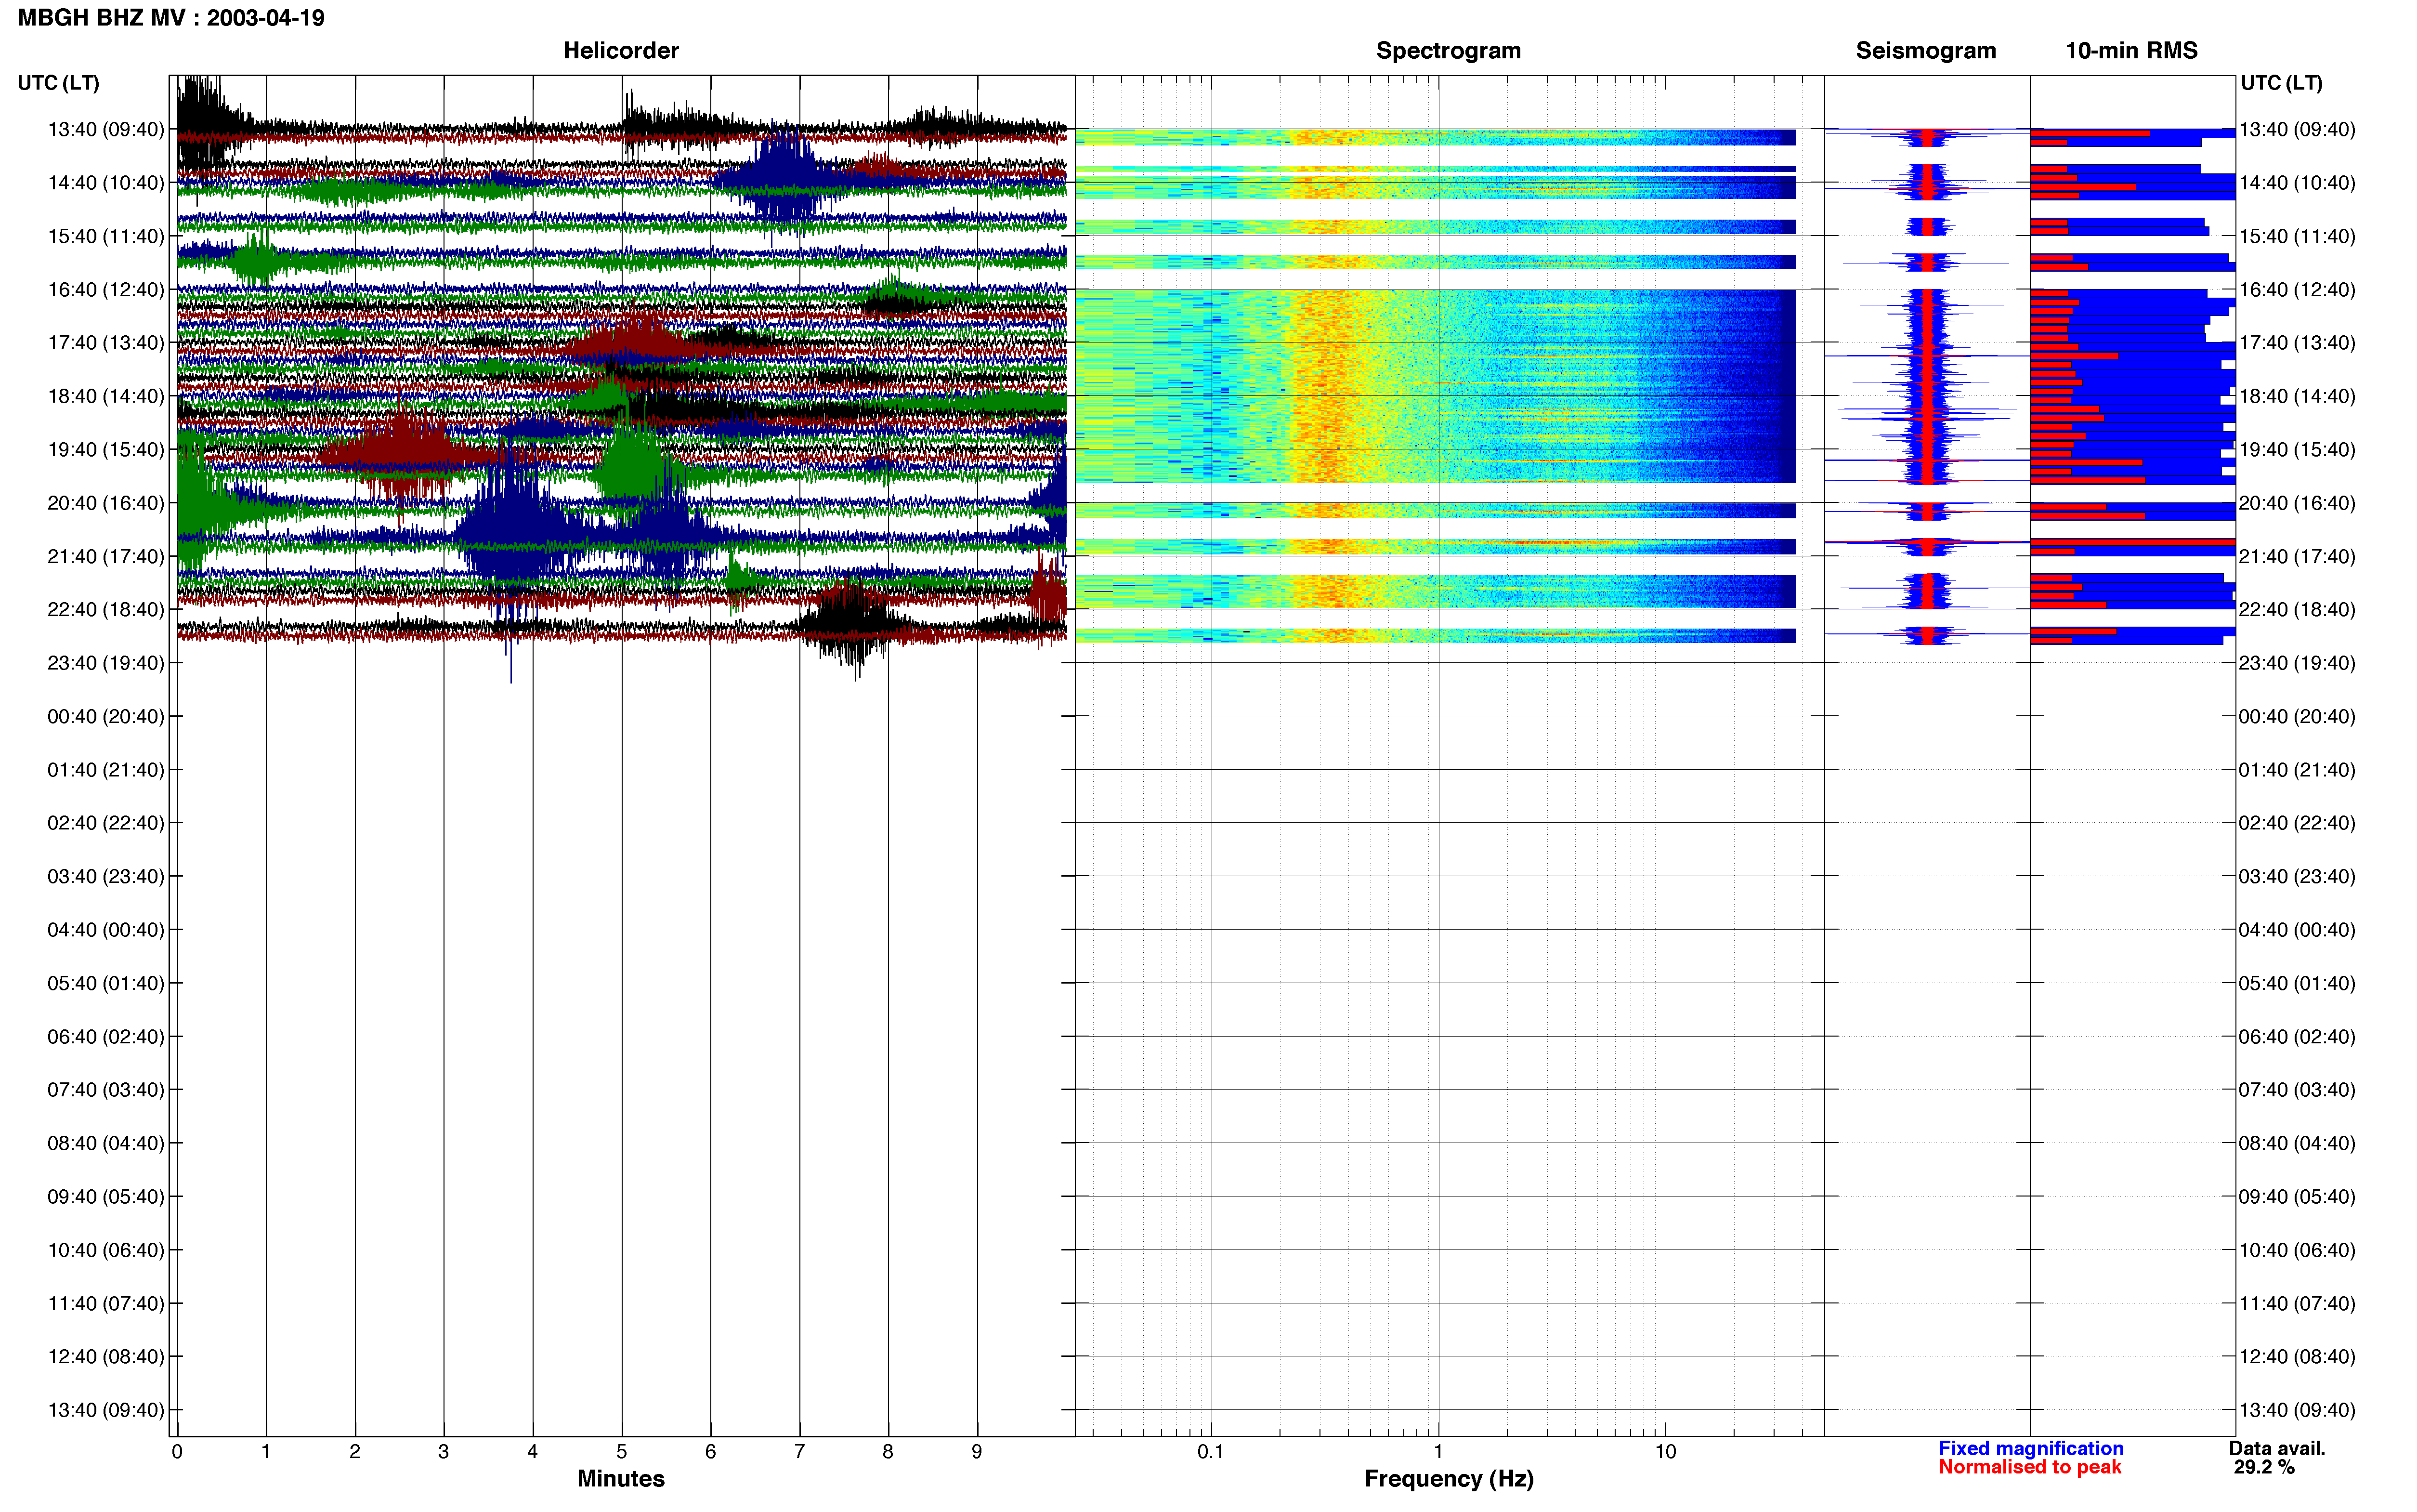Click the '9' tick on the Minutes axis
This screenshot has height=1512, width=2417.
977,1451
